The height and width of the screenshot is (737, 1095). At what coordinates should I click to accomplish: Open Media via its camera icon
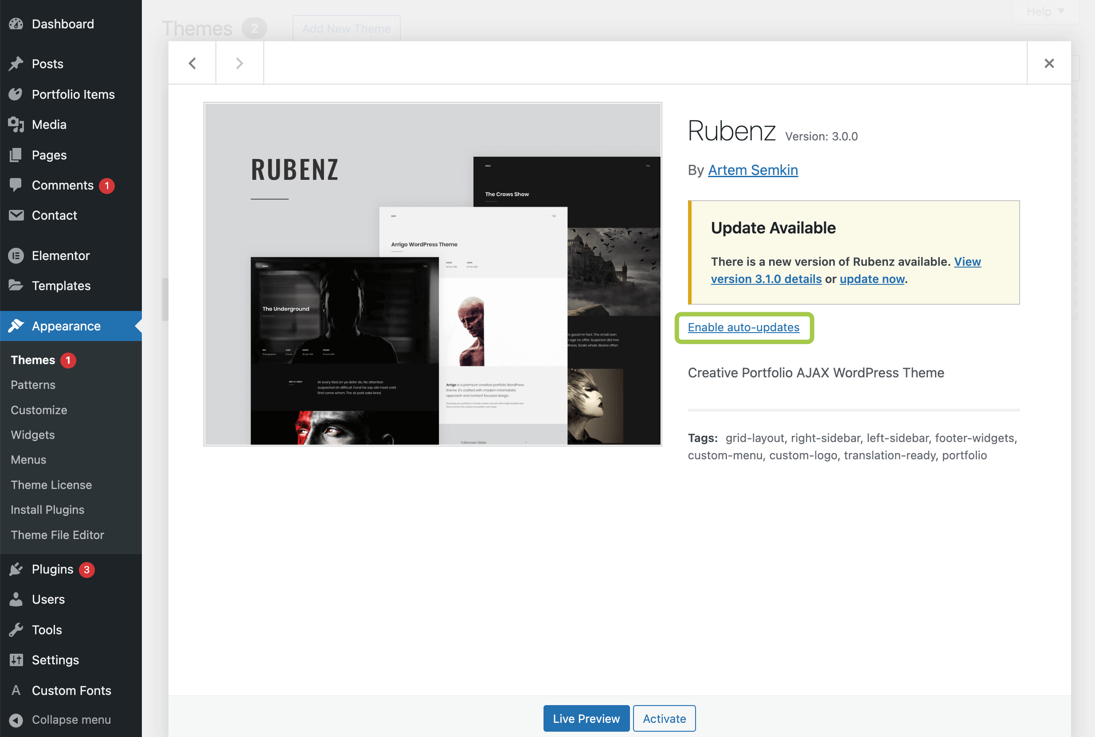coord(16,124)
